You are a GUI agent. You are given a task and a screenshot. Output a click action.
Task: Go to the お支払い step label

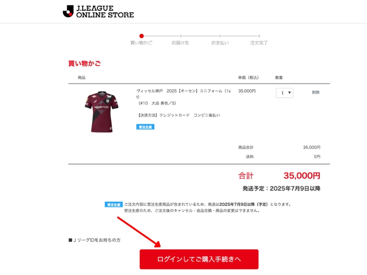click(x=220, y=43)
